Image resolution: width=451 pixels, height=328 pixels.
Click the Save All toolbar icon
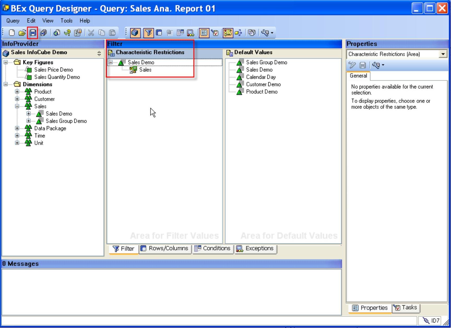(44, 33)
